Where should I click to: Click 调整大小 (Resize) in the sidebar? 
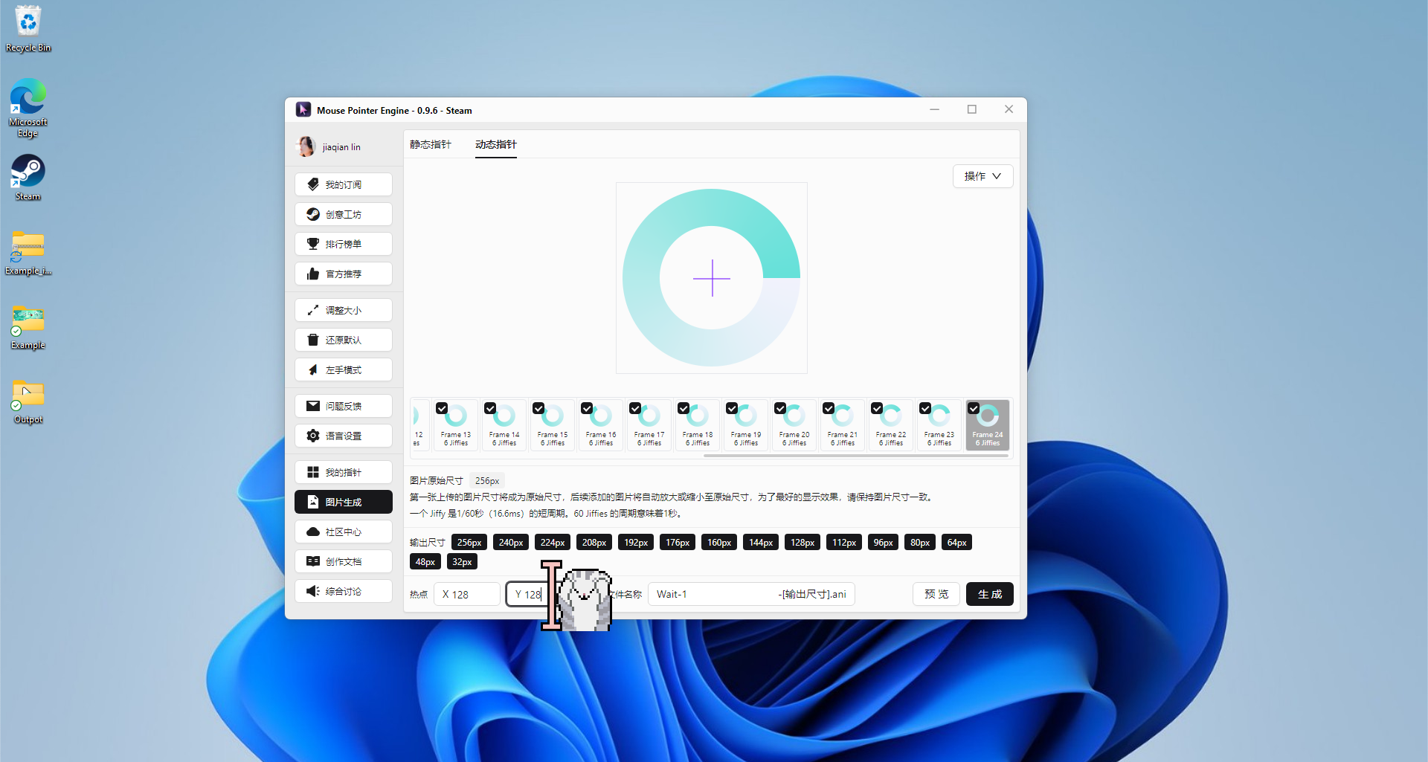(x=343, y=310)
